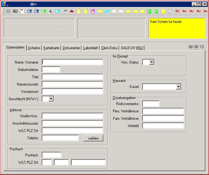This screenshot has height=175, width=209.
Task: Open the Geschlecht (M/W/-) dropdown
Action: 51,99
